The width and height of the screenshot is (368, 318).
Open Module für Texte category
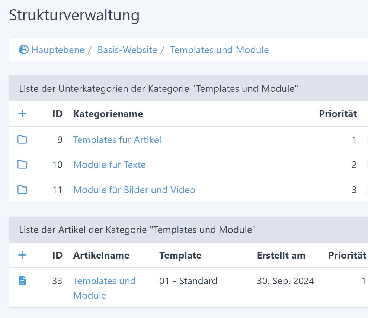109,165
